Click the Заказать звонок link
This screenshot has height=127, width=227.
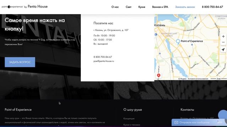pos(185,7)
